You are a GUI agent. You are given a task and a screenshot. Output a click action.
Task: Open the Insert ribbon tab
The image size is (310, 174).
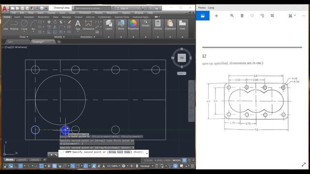pos(17,17)
